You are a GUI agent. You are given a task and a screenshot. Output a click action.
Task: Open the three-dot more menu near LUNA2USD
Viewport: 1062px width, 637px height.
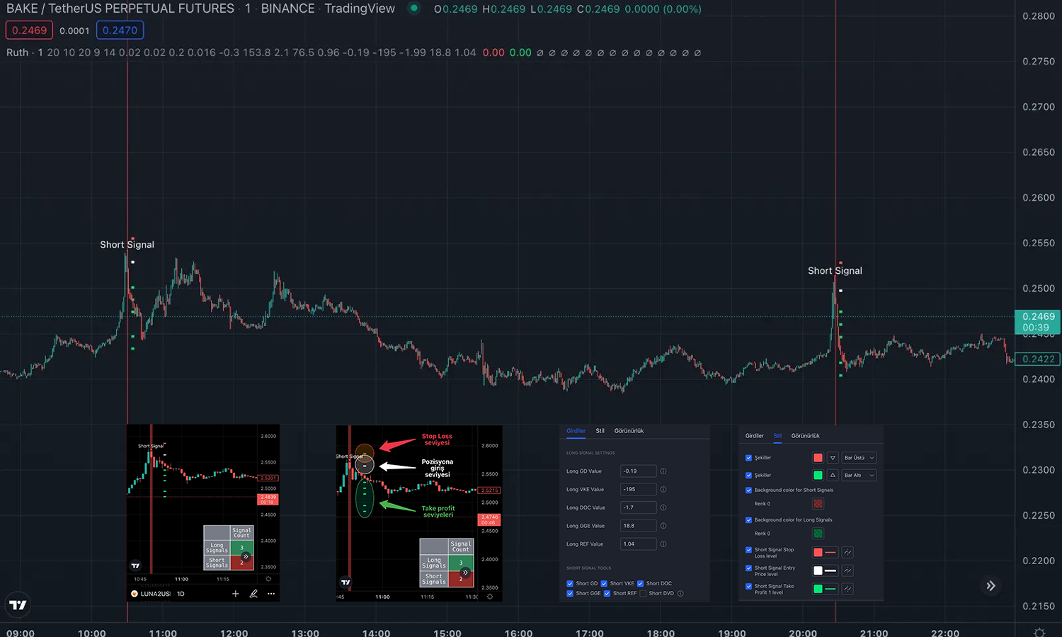(x=271, y=594)
